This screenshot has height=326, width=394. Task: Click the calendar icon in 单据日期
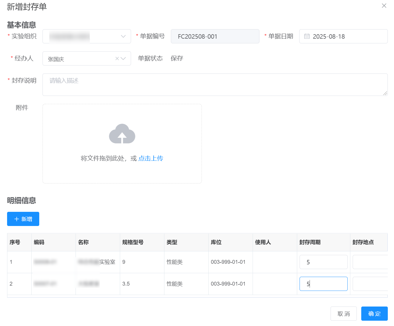[307, 36]
